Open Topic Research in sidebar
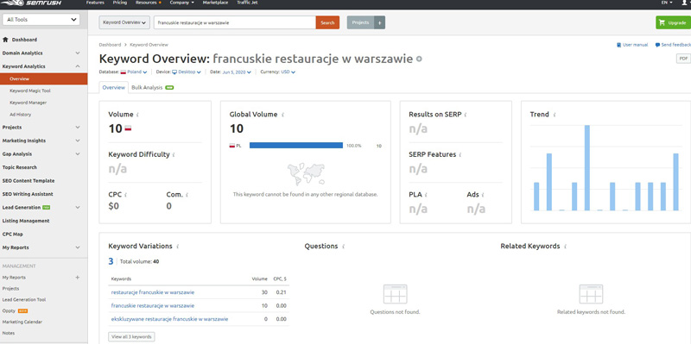691x344 pixels. click(x=19, y=167)
